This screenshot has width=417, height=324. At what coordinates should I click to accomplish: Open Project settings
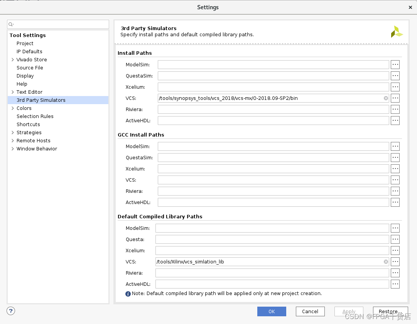[x=25, y=43]
